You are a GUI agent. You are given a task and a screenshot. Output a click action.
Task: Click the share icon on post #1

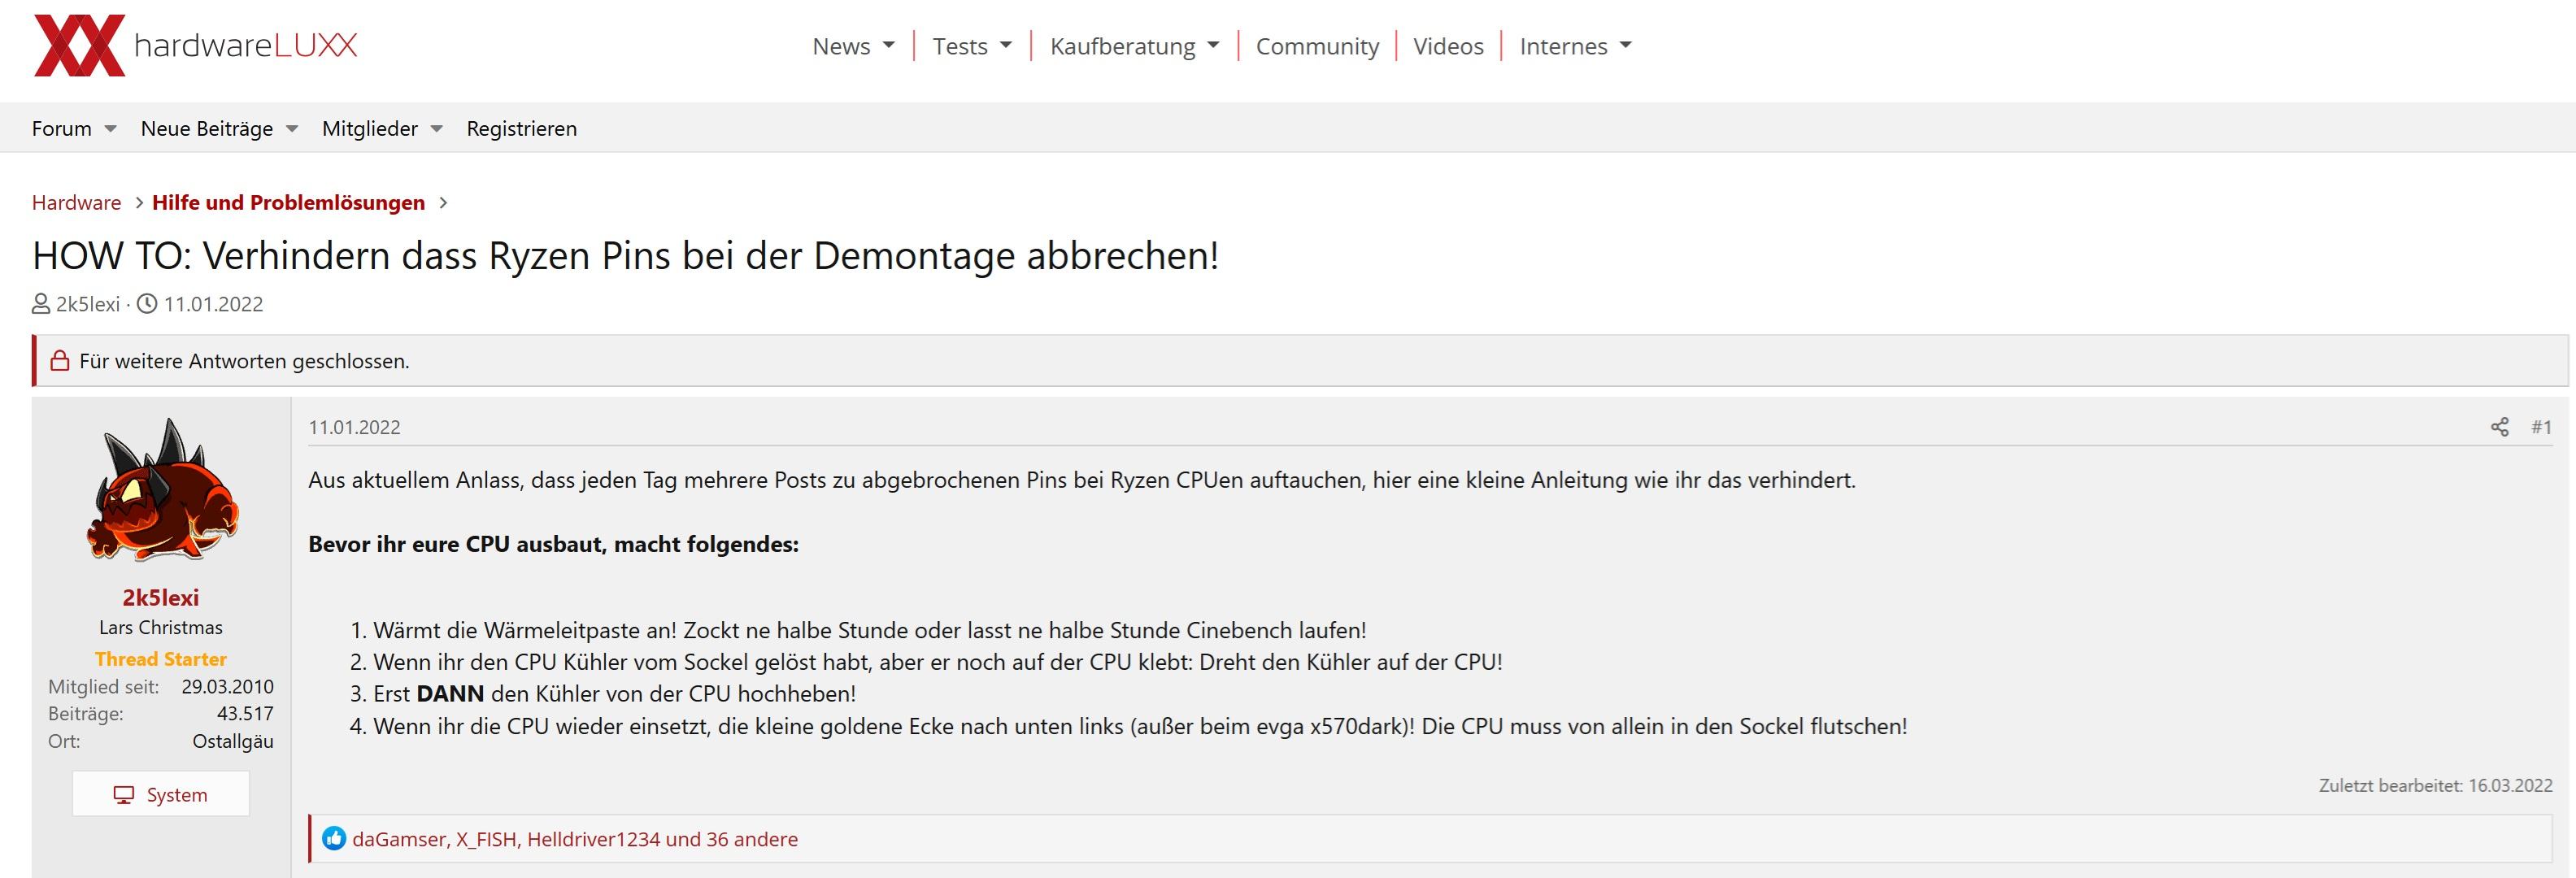[2499, 427]
